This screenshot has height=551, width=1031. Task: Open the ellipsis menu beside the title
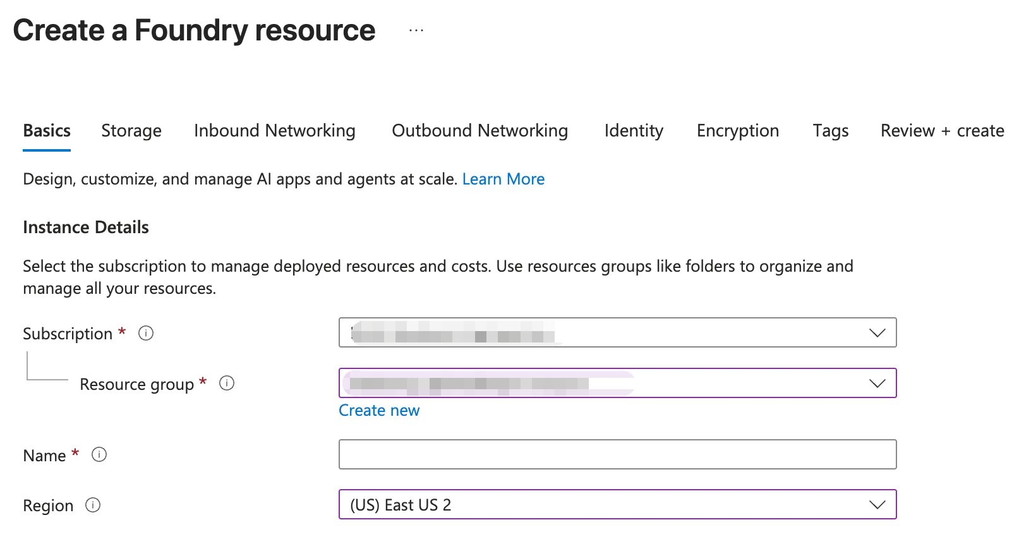coord(416,30)
